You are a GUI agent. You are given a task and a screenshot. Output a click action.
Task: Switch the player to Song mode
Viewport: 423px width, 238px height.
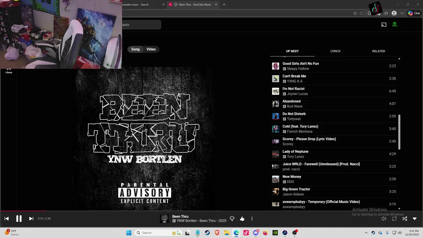pos(135,49)
